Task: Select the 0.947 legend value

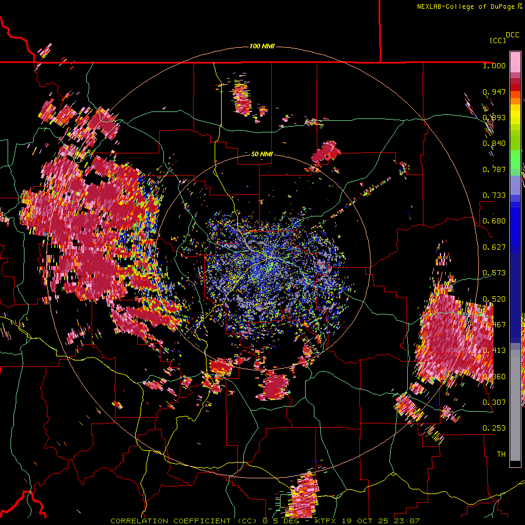Action: tap(494, 92)
